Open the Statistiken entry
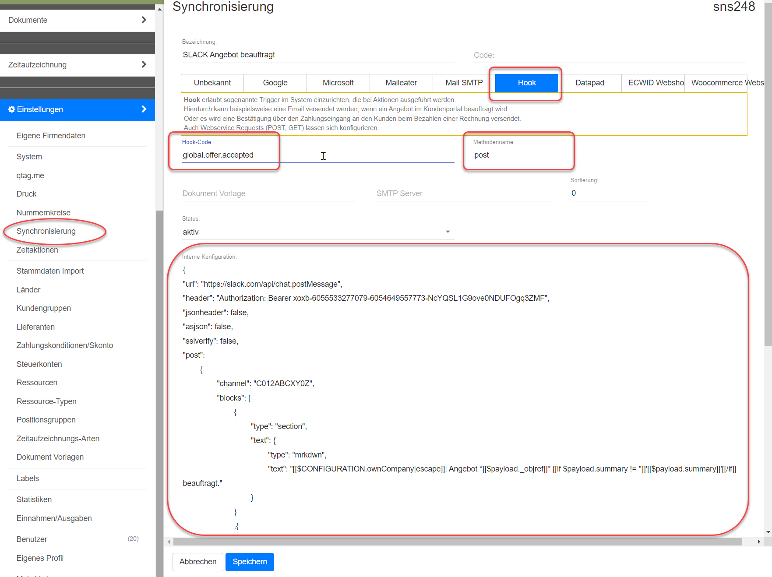 [x=34, y=500]
